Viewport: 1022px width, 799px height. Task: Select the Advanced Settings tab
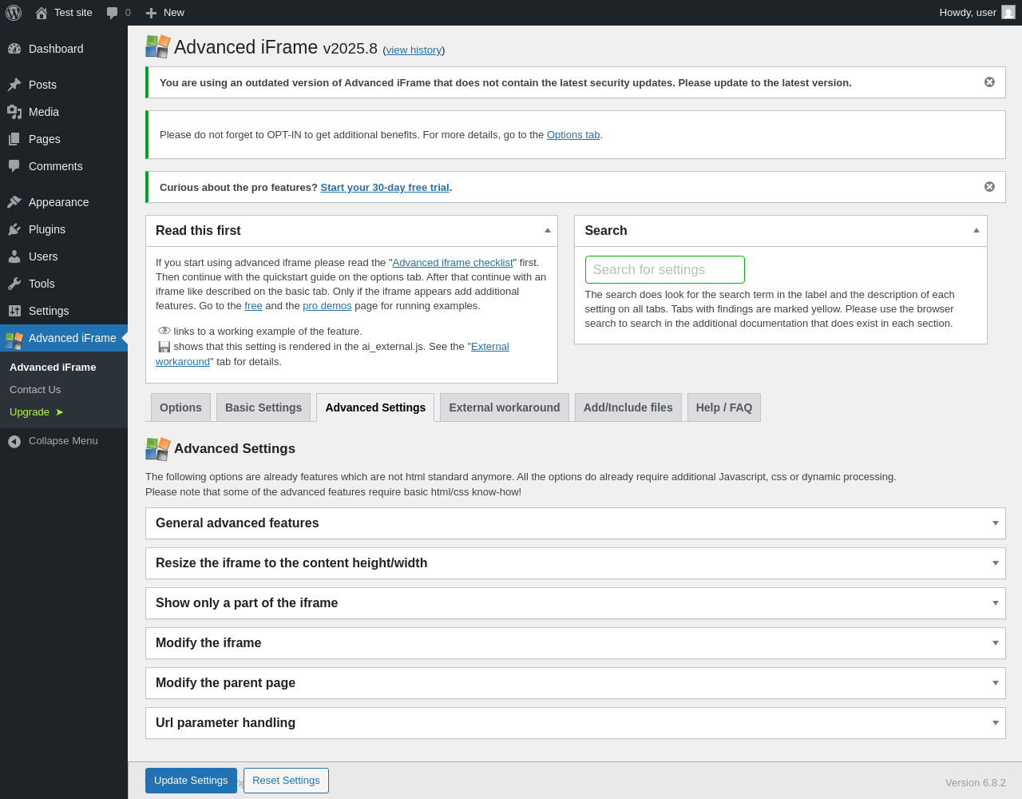click(375, 407)
